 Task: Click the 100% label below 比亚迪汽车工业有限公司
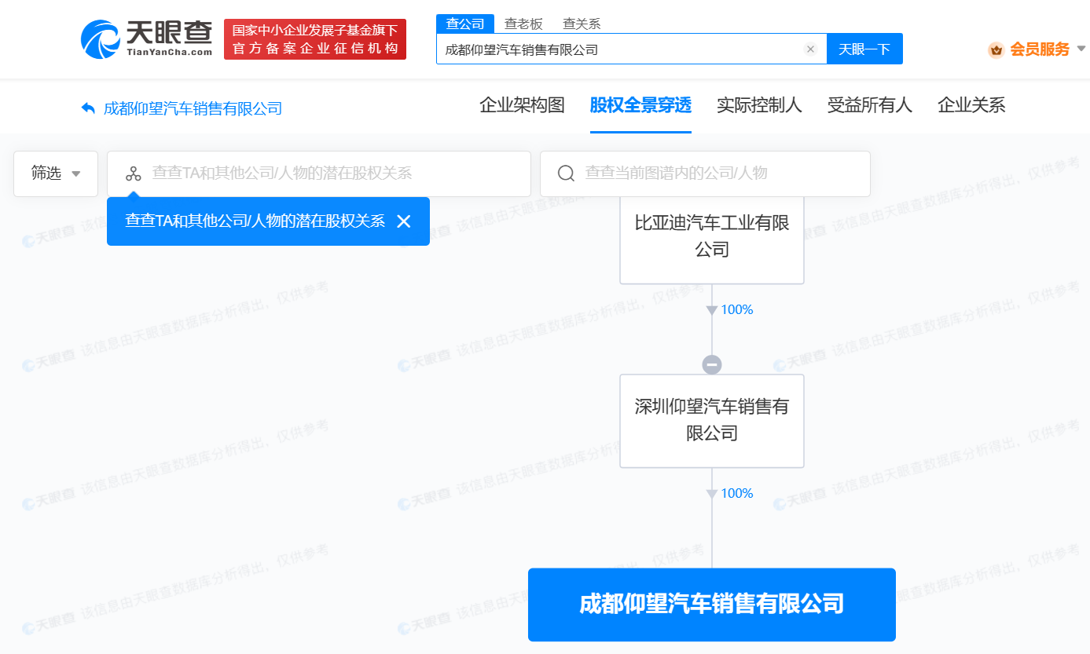pos(736,310)
